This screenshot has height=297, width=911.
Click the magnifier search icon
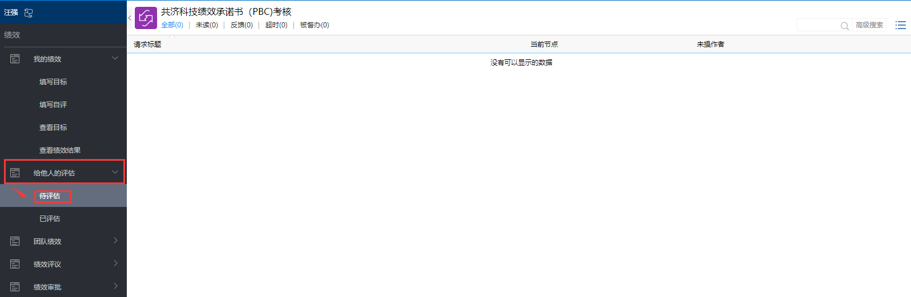click(844, 26)
